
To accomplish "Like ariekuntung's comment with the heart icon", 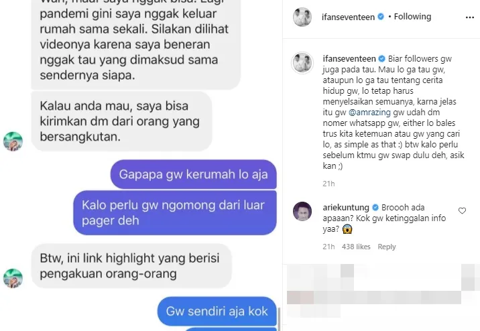I will (462, 210).
